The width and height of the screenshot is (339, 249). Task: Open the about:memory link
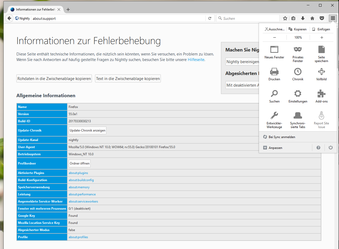tap(79, 187)
